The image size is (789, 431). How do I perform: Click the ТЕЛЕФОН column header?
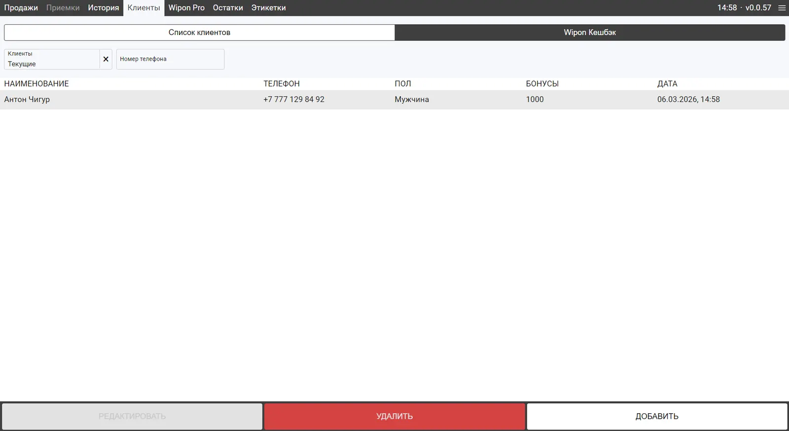pyautogui.click(x=282, y=84)
